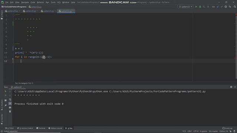Click pattern32.py file in breadcrumb bar
The width and height of the screenshot is (237, 133).
[x=35, y=7]
